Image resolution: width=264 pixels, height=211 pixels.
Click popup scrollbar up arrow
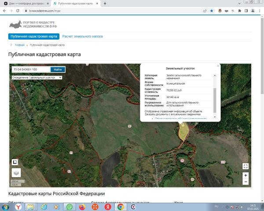(215, 76)
